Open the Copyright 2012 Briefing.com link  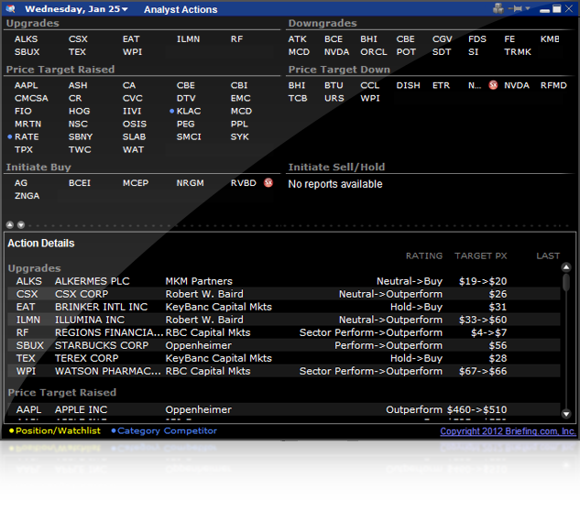click(x=508, y=431)
